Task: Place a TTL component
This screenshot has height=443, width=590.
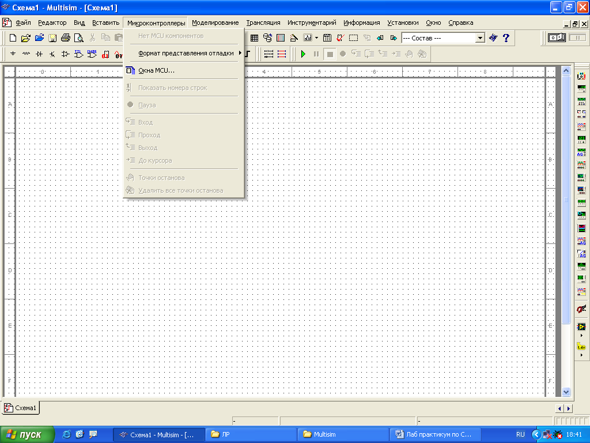Action: [x=78, y=54]
